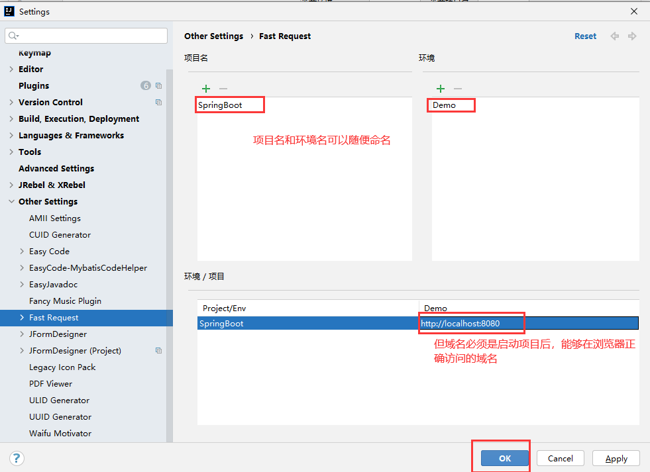Screen dimensions: 650x472
Task: Click the green plus icon under 环境
Action: pos(441,88)
